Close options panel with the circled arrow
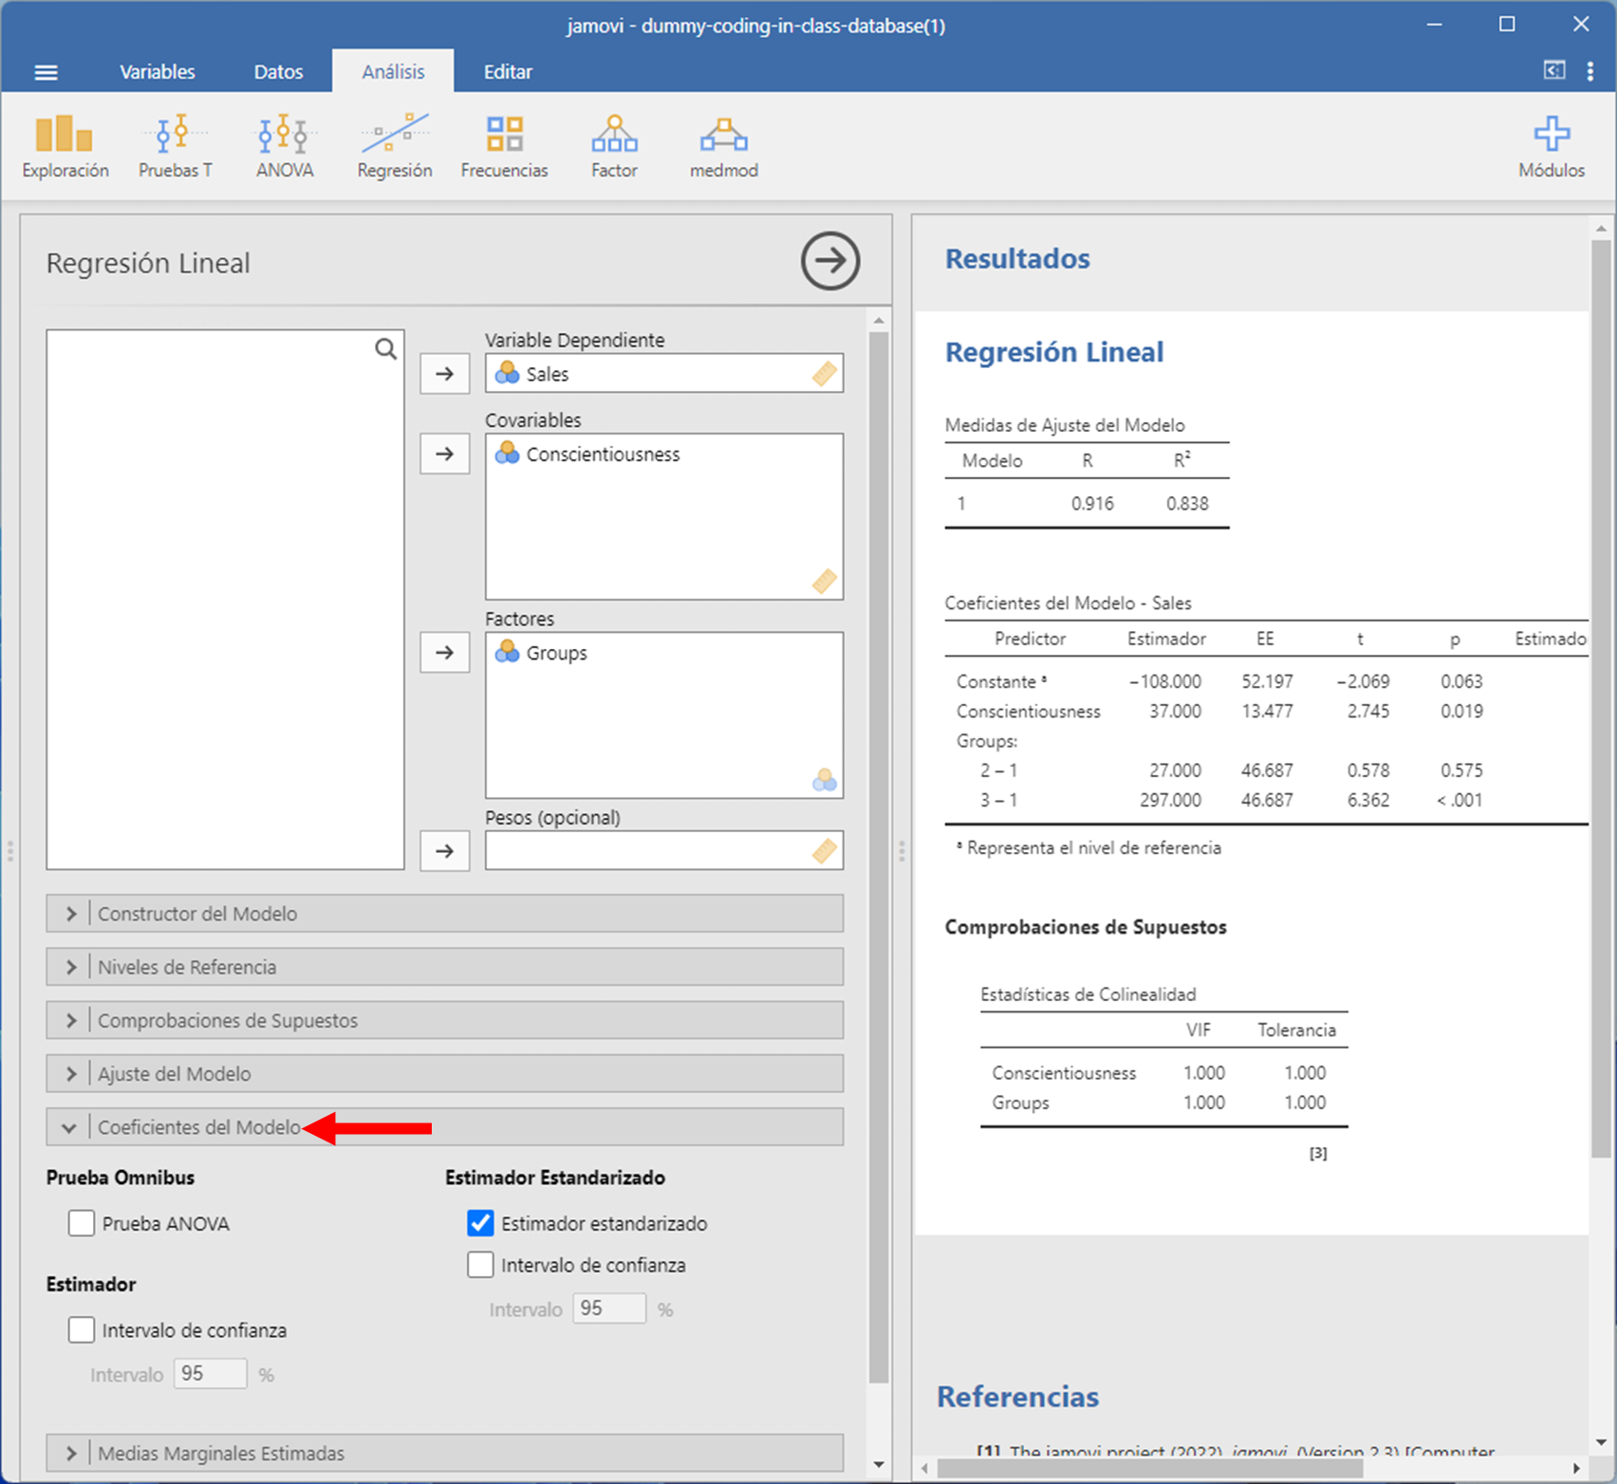The height and width of the screenshot is (1484, 1617). coord(829,261)
